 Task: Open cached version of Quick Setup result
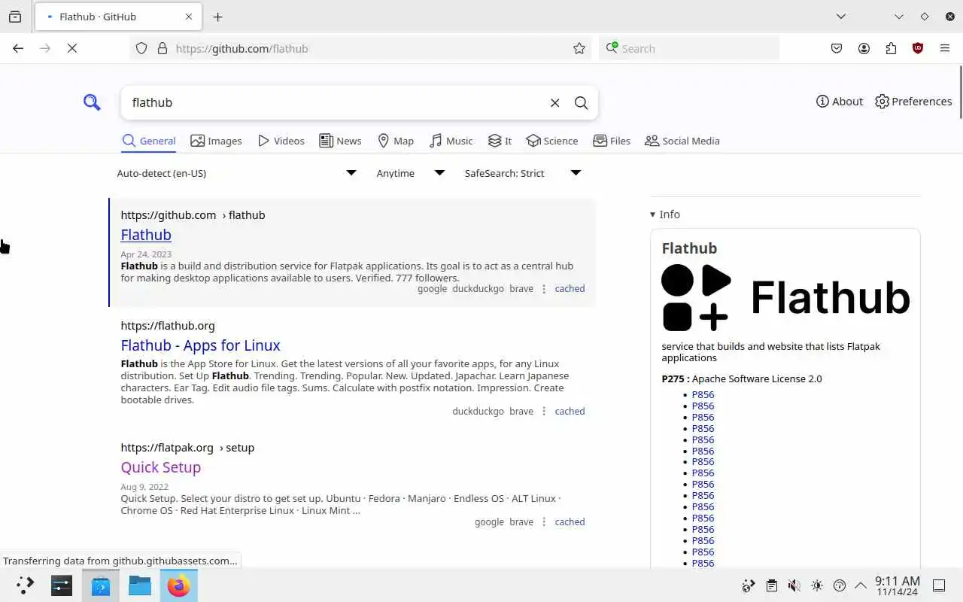[x=570, y=521]
